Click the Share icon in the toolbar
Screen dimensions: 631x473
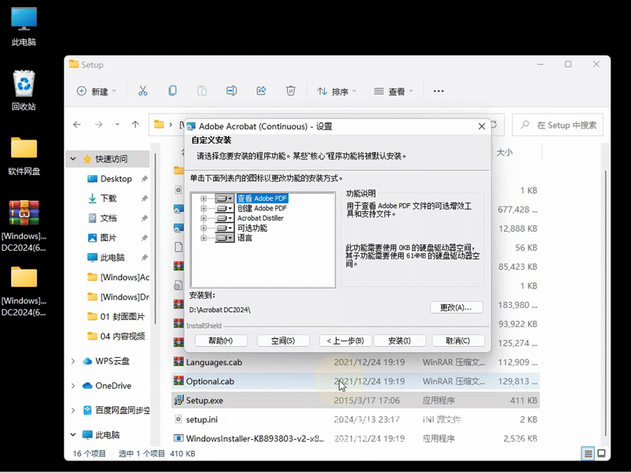[260, 91]
